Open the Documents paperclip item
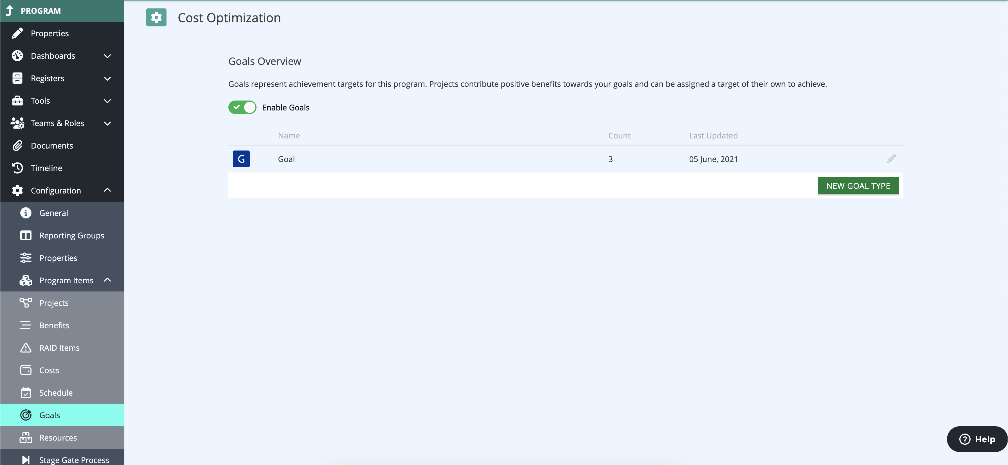Screen dimensions: 1008x465 (17, 146)
